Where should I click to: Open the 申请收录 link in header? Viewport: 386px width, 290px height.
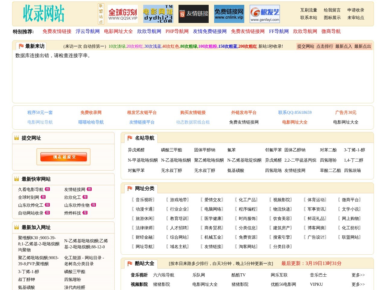[356, 10]
